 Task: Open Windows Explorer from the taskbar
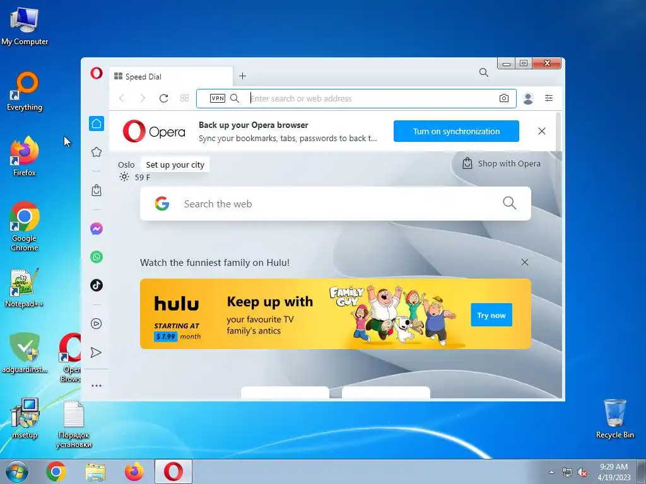point(95,471)
